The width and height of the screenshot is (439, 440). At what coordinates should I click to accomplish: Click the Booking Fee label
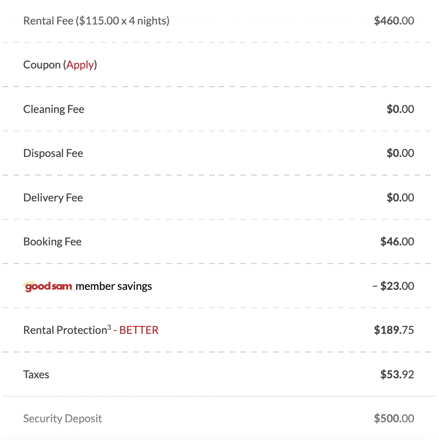[53, 242]
